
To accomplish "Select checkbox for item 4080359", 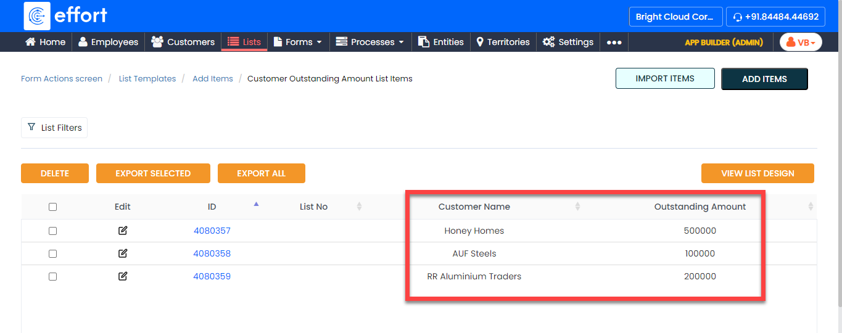I will pyautogui.click(x=52, y=276).
